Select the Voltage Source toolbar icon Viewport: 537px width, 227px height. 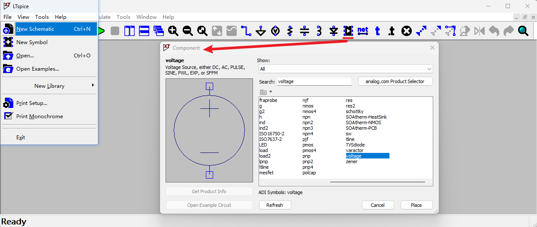click(275, 31)
